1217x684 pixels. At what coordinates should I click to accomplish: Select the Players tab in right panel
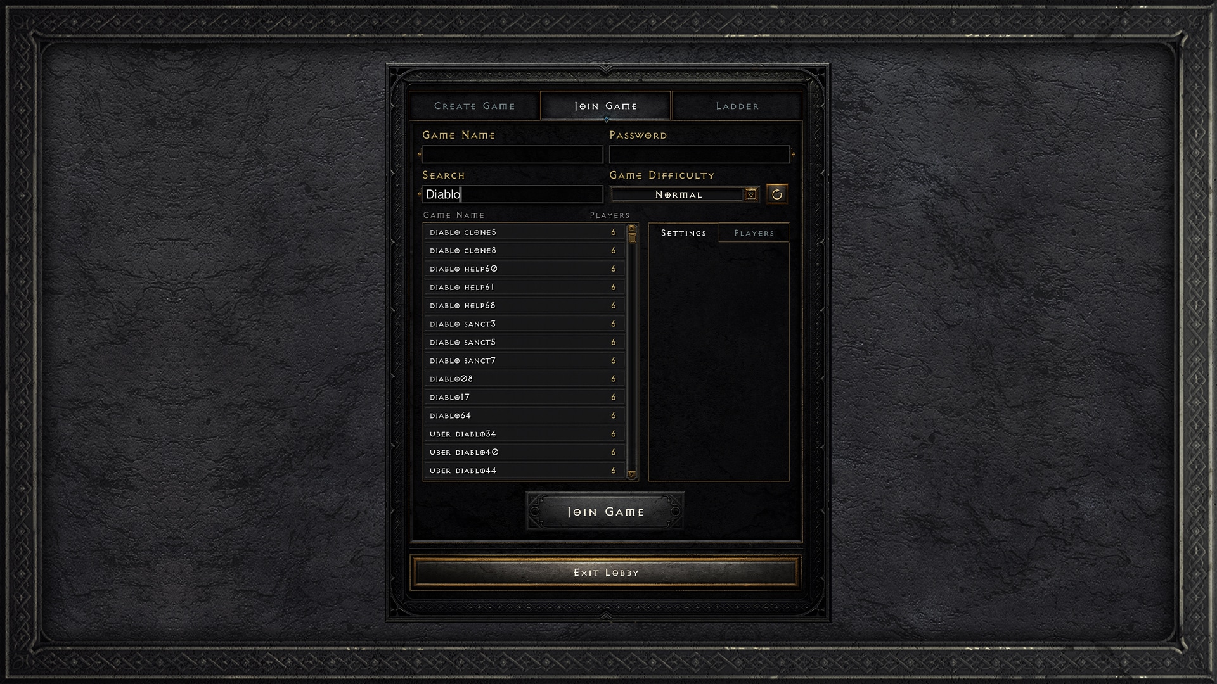point(753,232)
